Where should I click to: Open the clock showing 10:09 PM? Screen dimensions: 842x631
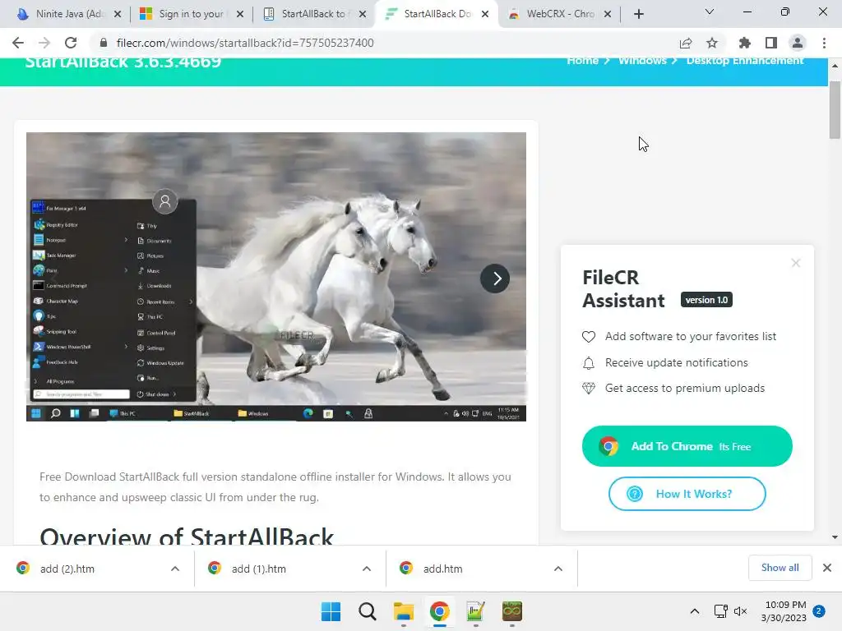point(784,611)
